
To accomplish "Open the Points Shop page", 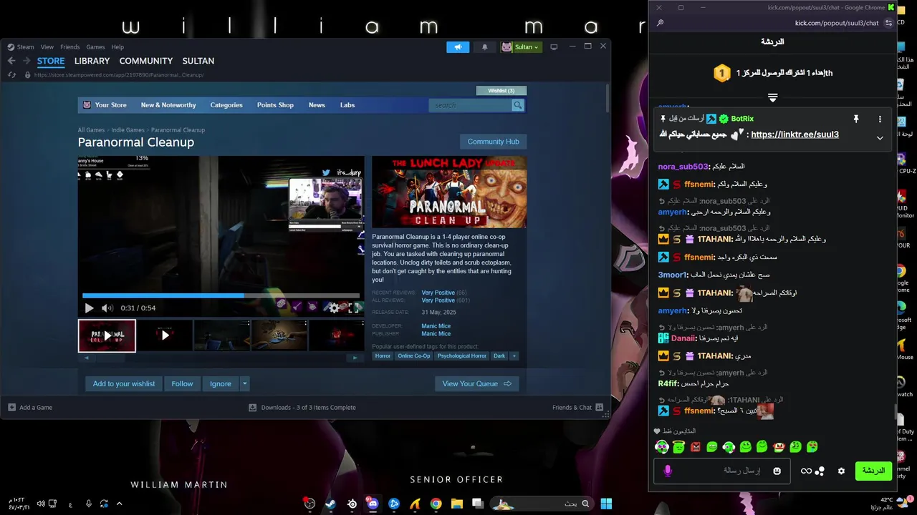I will [275, 105].
